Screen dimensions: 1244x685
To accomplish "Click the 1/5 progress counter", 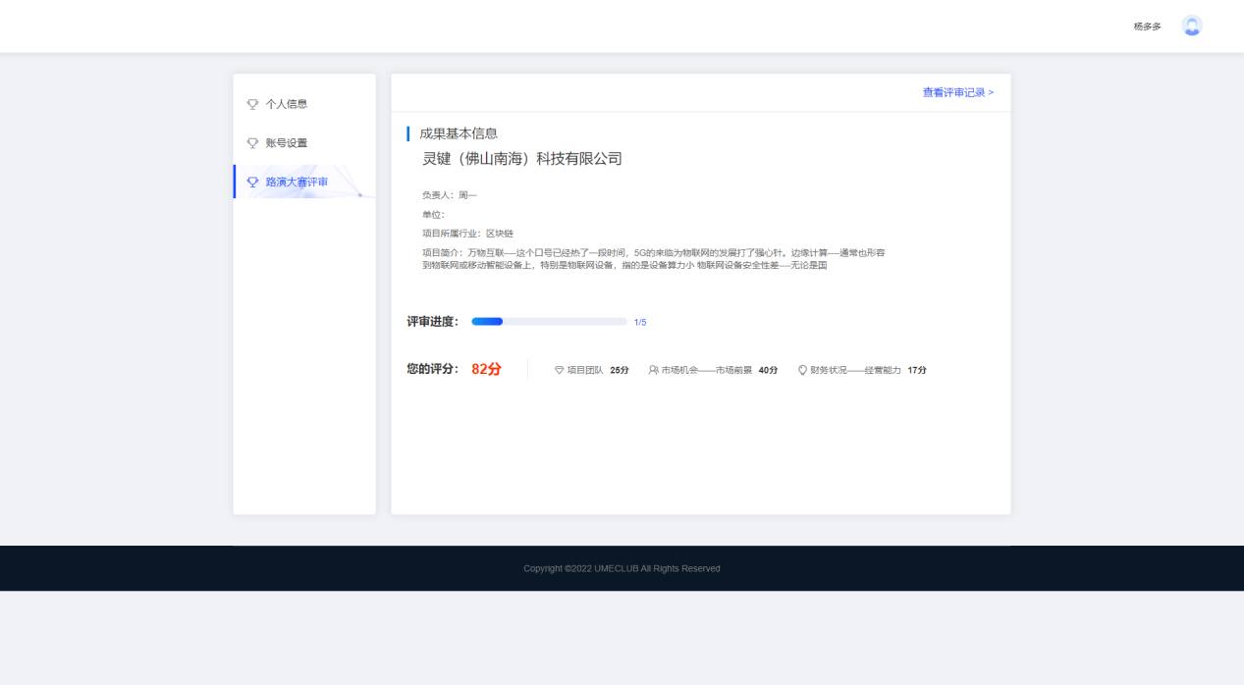I will (640, 322).
